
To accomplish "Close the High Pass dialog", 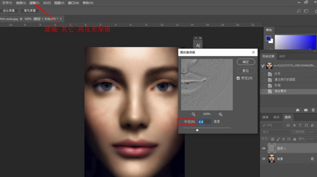I will 253,52.
